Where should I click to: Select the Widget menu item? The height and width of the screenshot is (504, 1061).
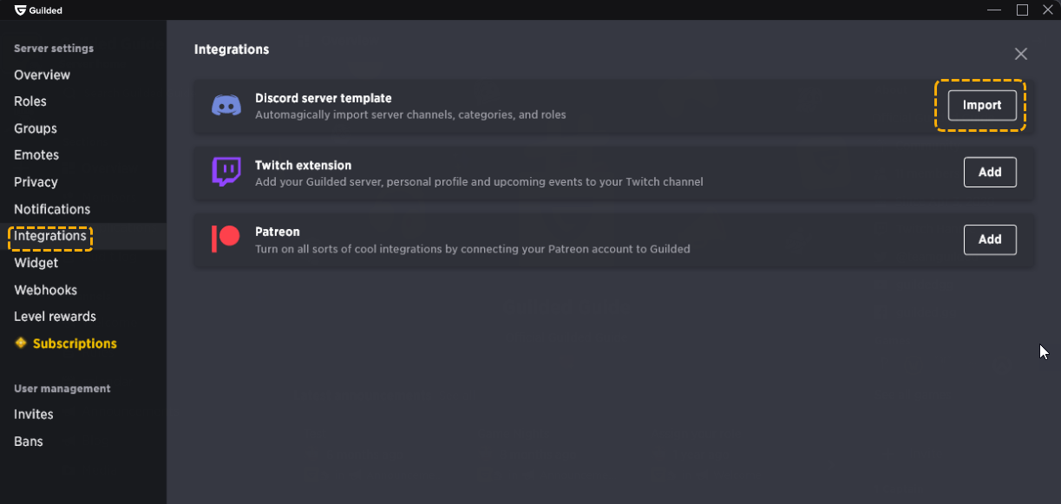click(36, 263)
